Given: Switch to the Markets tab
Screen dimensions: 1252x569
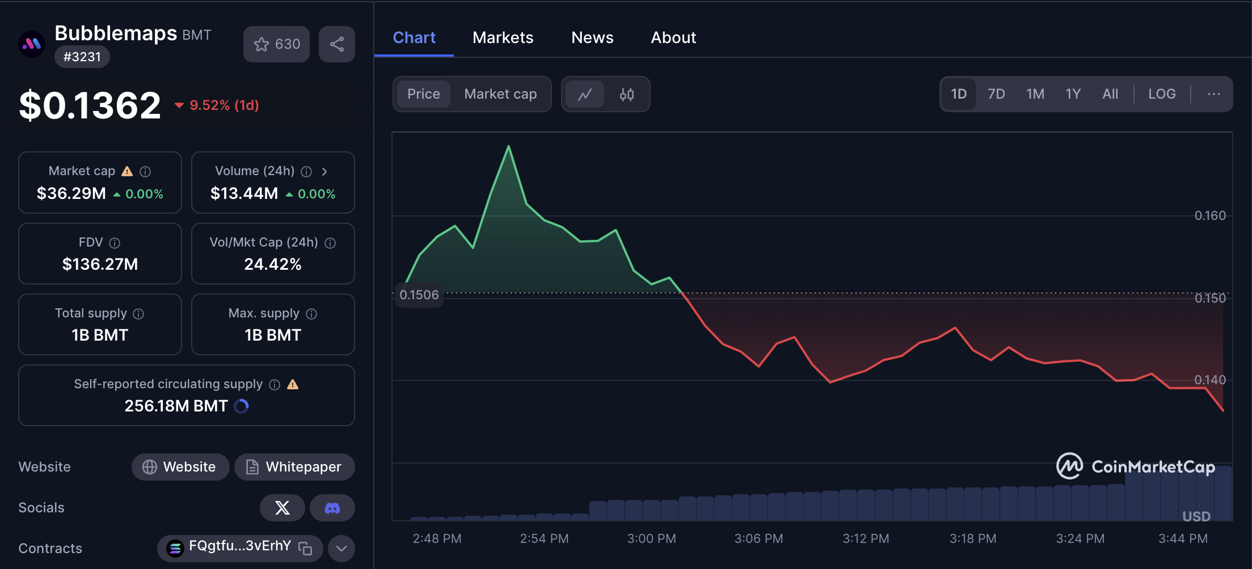Looking at the screenshot, I should [503, 37].
